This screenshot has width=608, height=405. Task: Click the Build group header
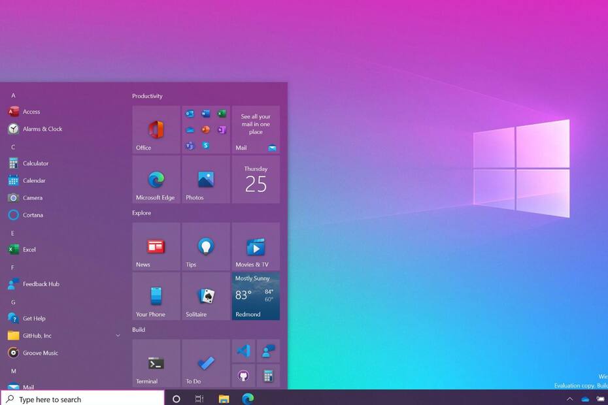point(139,329)
